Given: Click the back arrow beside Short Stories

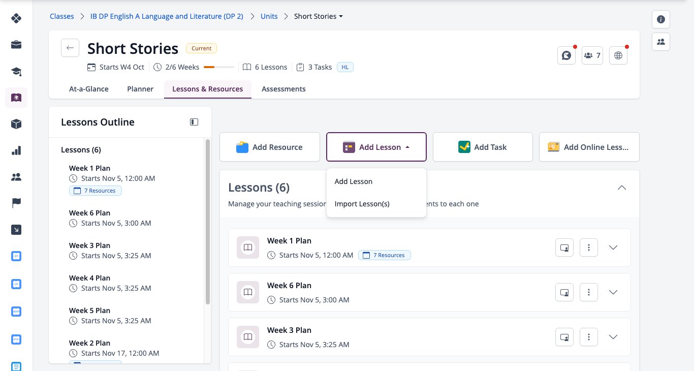Looking at the screenshot, I should tap(70, 48).
